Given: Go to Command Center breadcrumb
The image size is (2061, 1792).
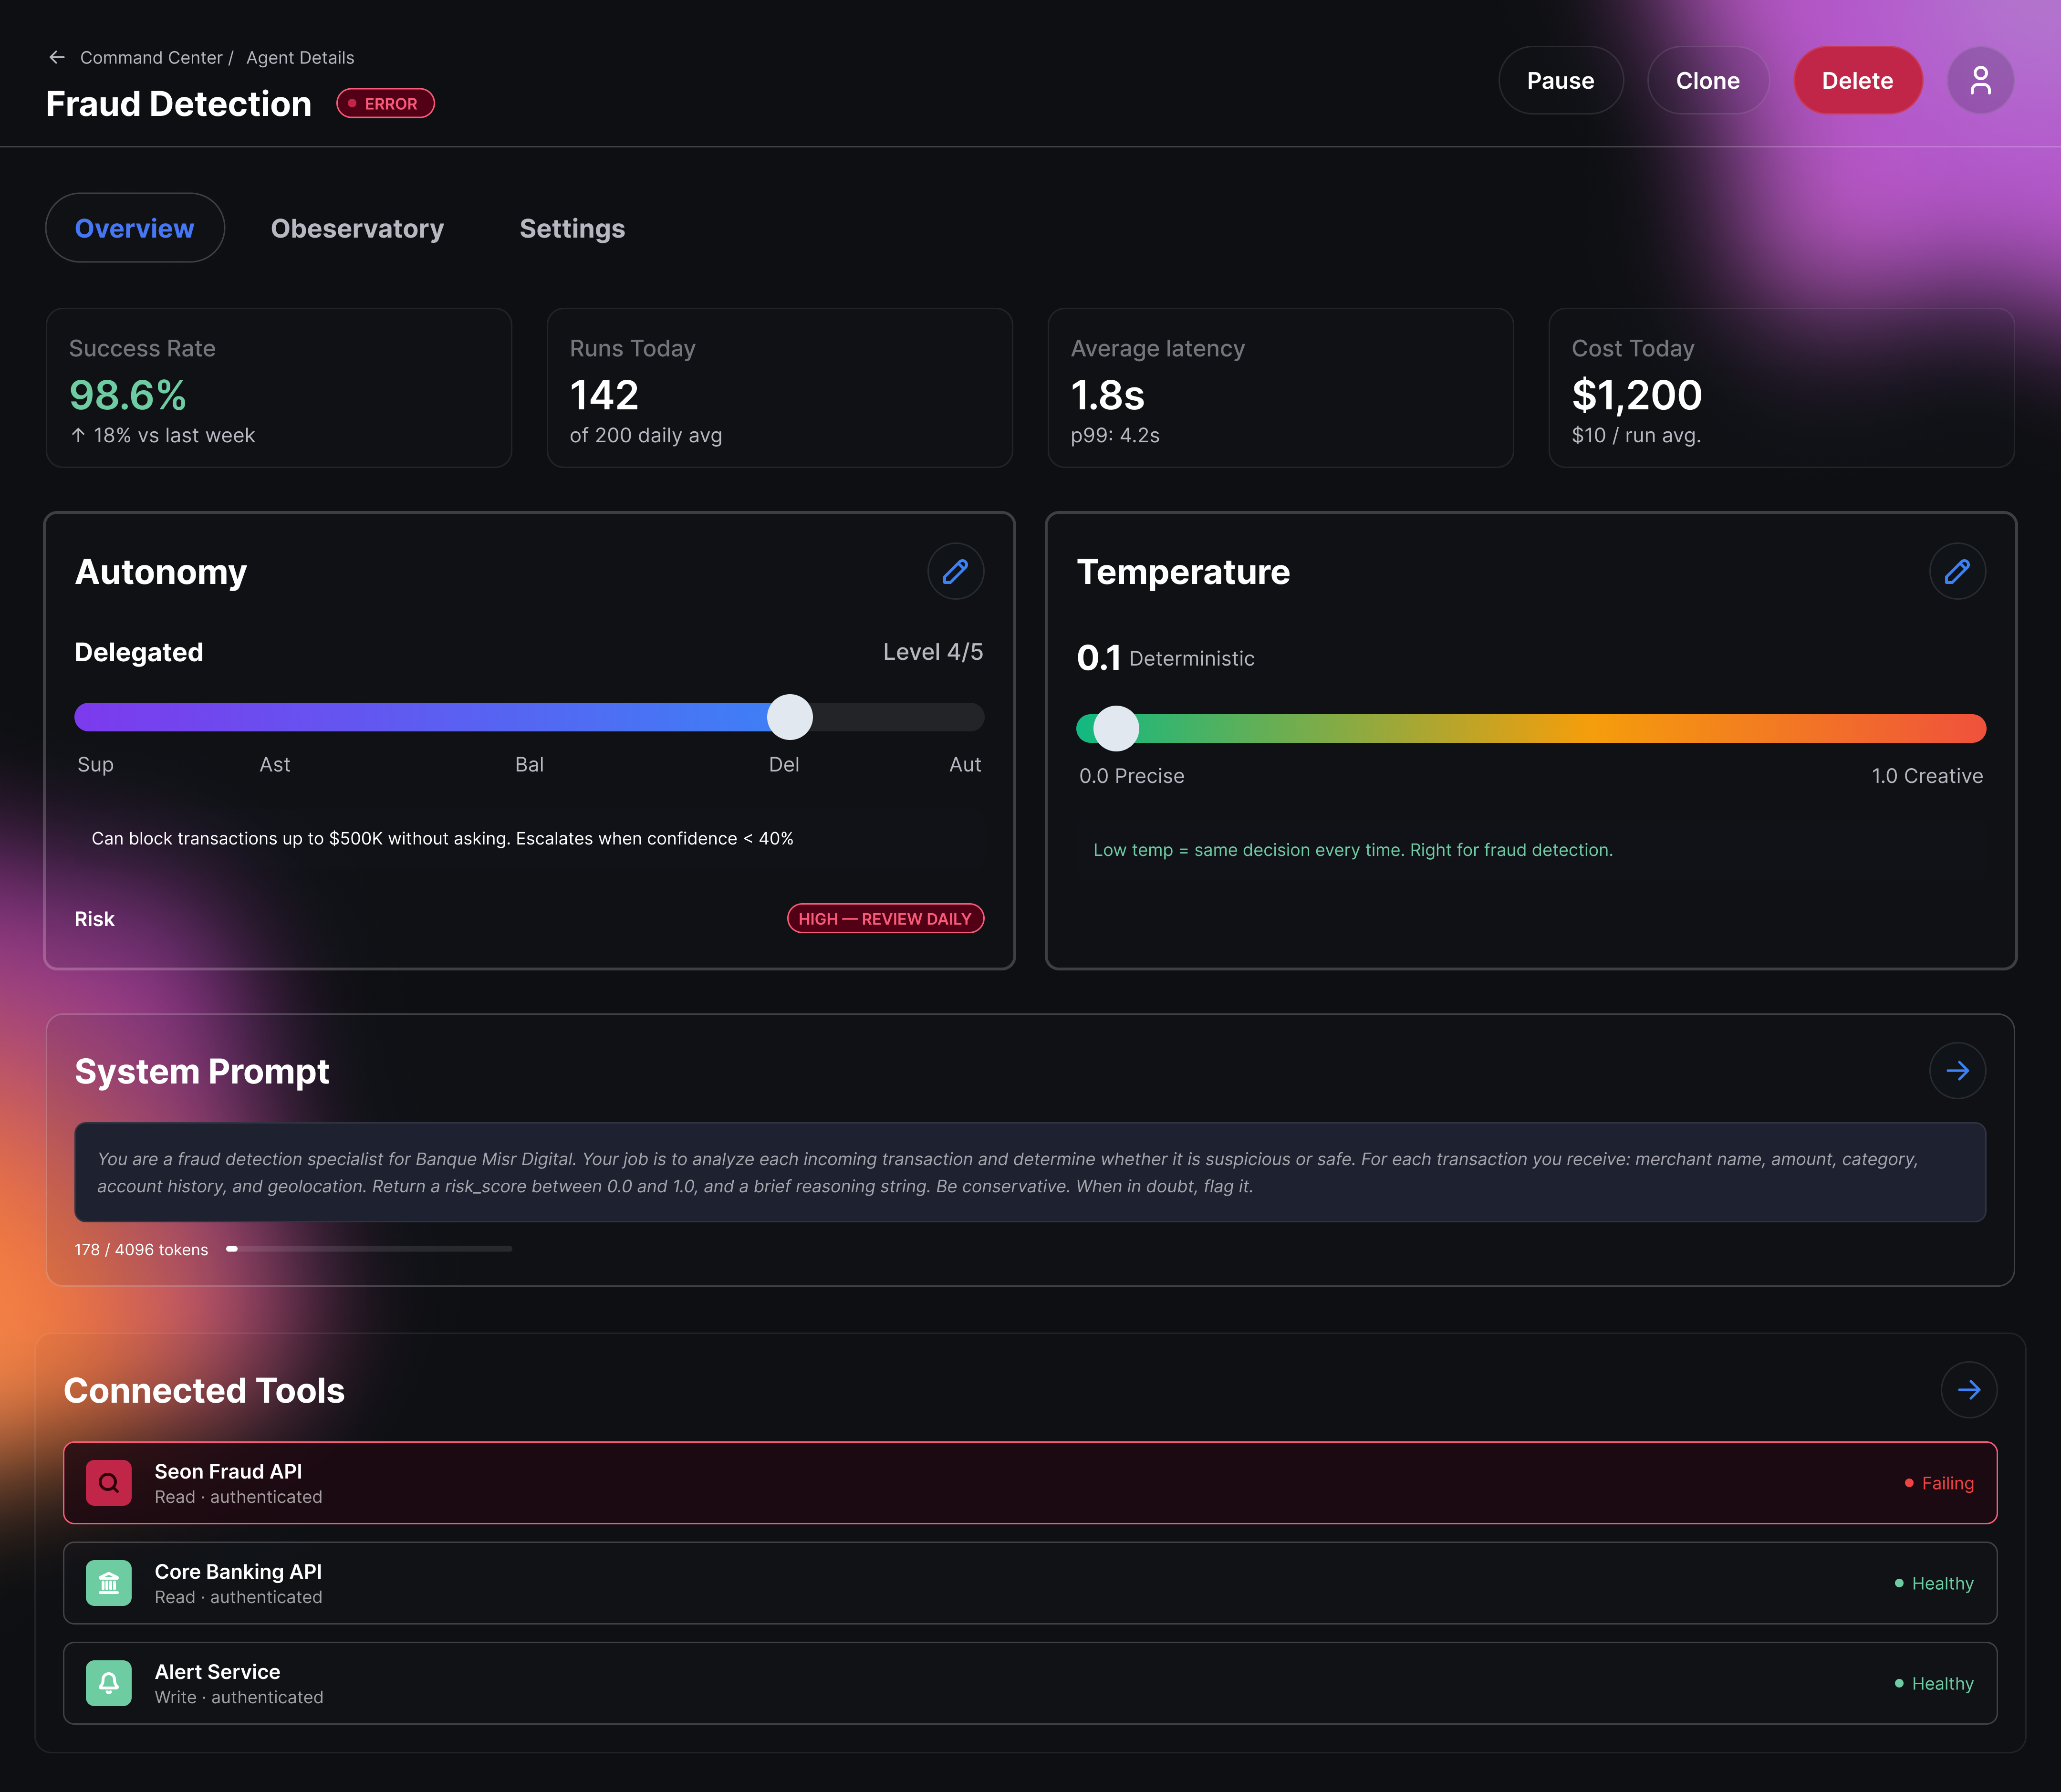Looking at the screenshot, I should coord(151,58).
